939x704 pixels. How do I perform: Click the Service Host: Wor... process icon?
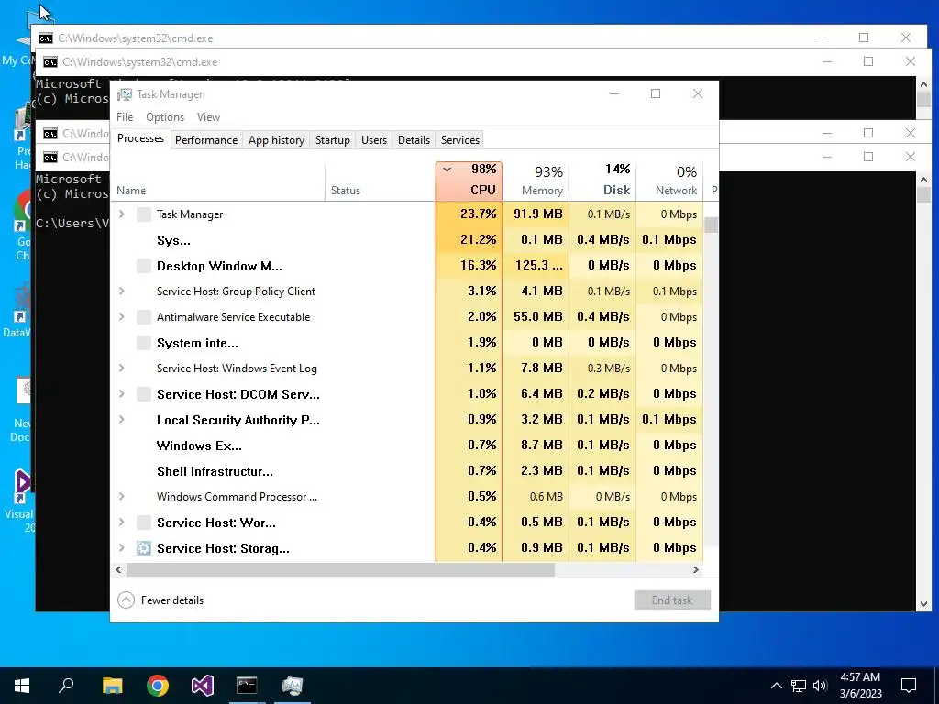coord(144,522)
